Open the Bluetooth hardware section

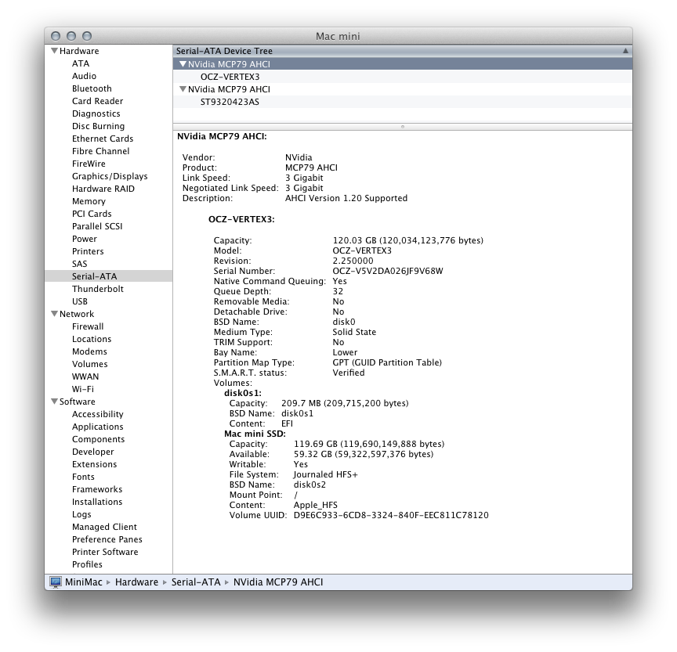click(x=92, y=88)
